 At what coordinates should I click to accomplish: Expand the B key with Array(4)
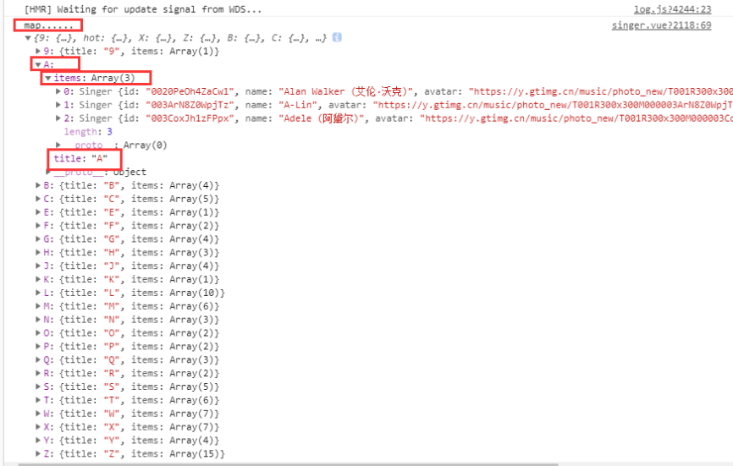click(x=38, y=185)
